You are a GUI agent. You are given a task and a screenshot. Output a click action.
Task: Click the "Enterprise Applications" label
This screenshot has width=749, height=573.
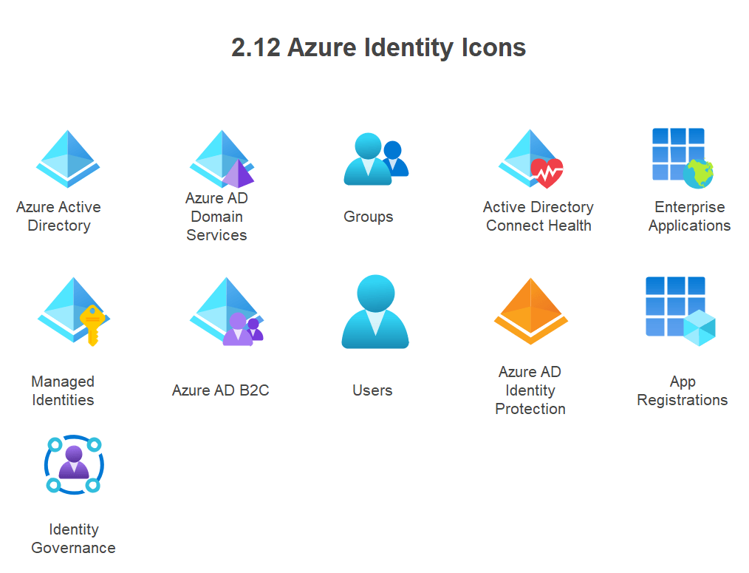689,216
